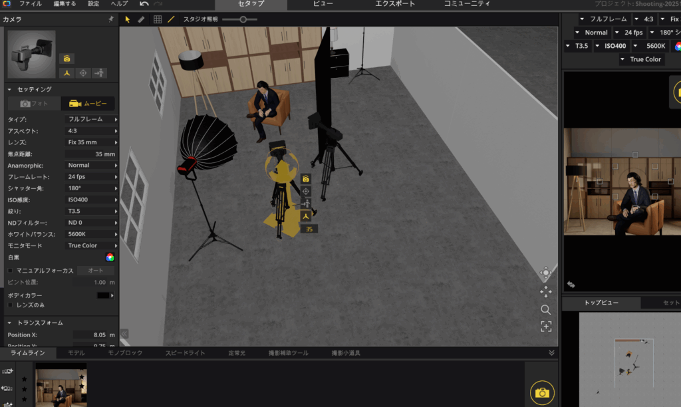Click the pan arrows icon in viewport
Screen dimensions: 681x407
[x=545, y=291]
